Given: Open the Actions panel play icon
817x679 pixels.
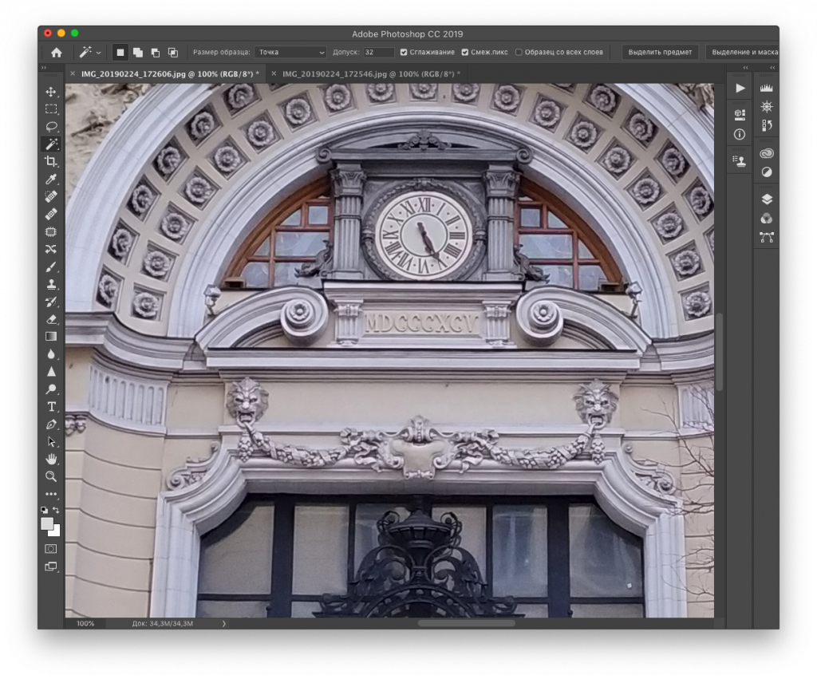Looking at the screenshot, I should pos(740,88).
